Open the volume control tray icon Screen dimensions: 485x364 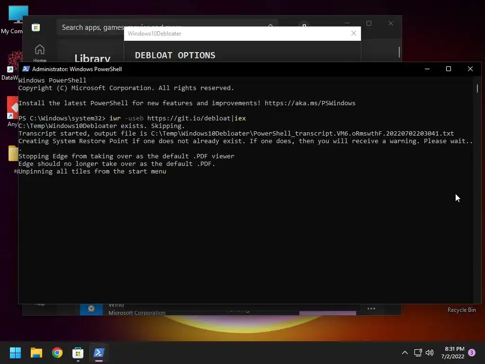(430, 353)
